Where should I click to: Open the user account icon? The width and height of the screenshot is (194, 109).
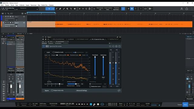click(182, 9)
